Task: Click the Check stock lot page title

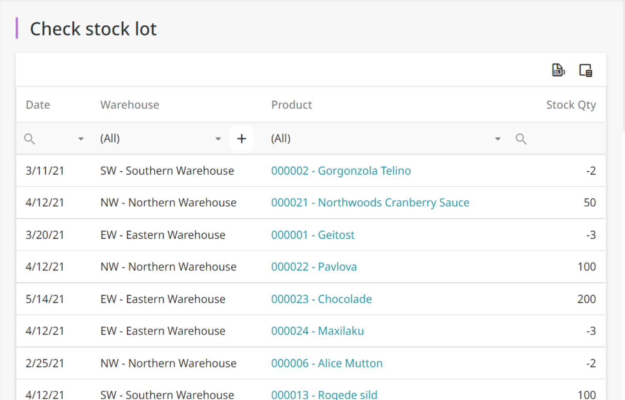Action: pos(93,29)
